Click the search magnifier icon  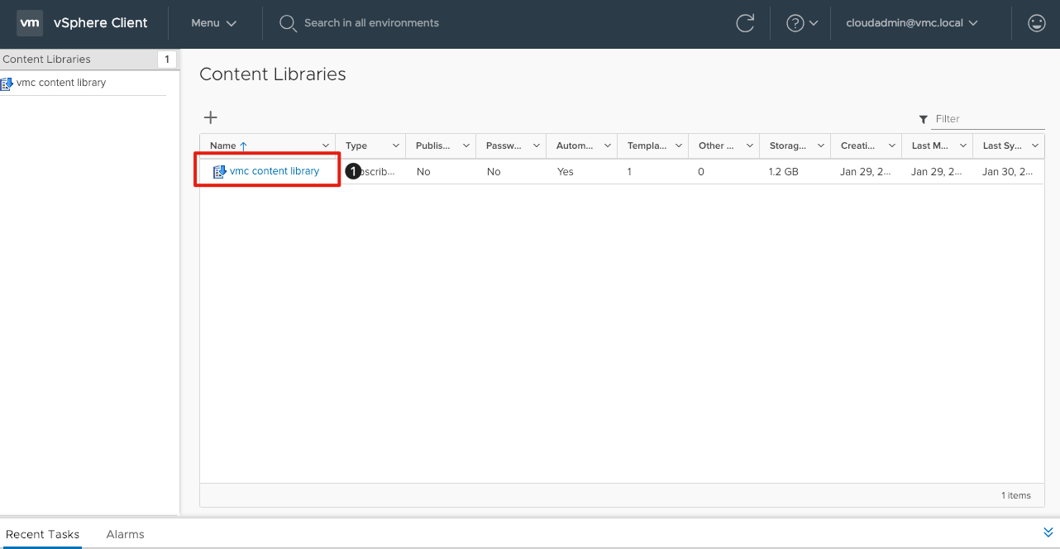click(x=288, y=22)
